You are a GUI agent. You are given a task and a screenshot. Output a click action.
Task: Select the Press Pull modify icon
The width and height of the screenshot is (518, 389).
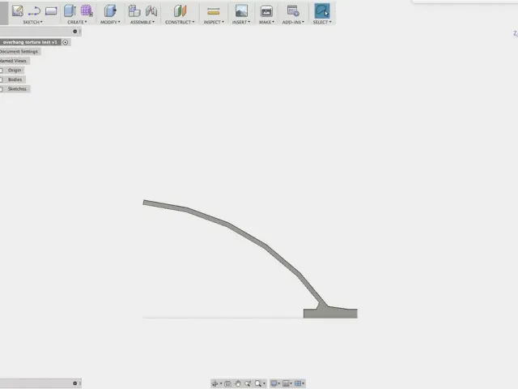click(110, 11)
